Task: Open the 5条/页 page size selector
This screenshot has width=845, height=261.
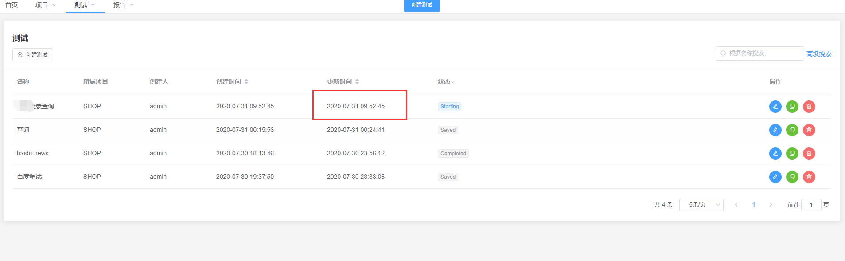Action: pos(701,205)
